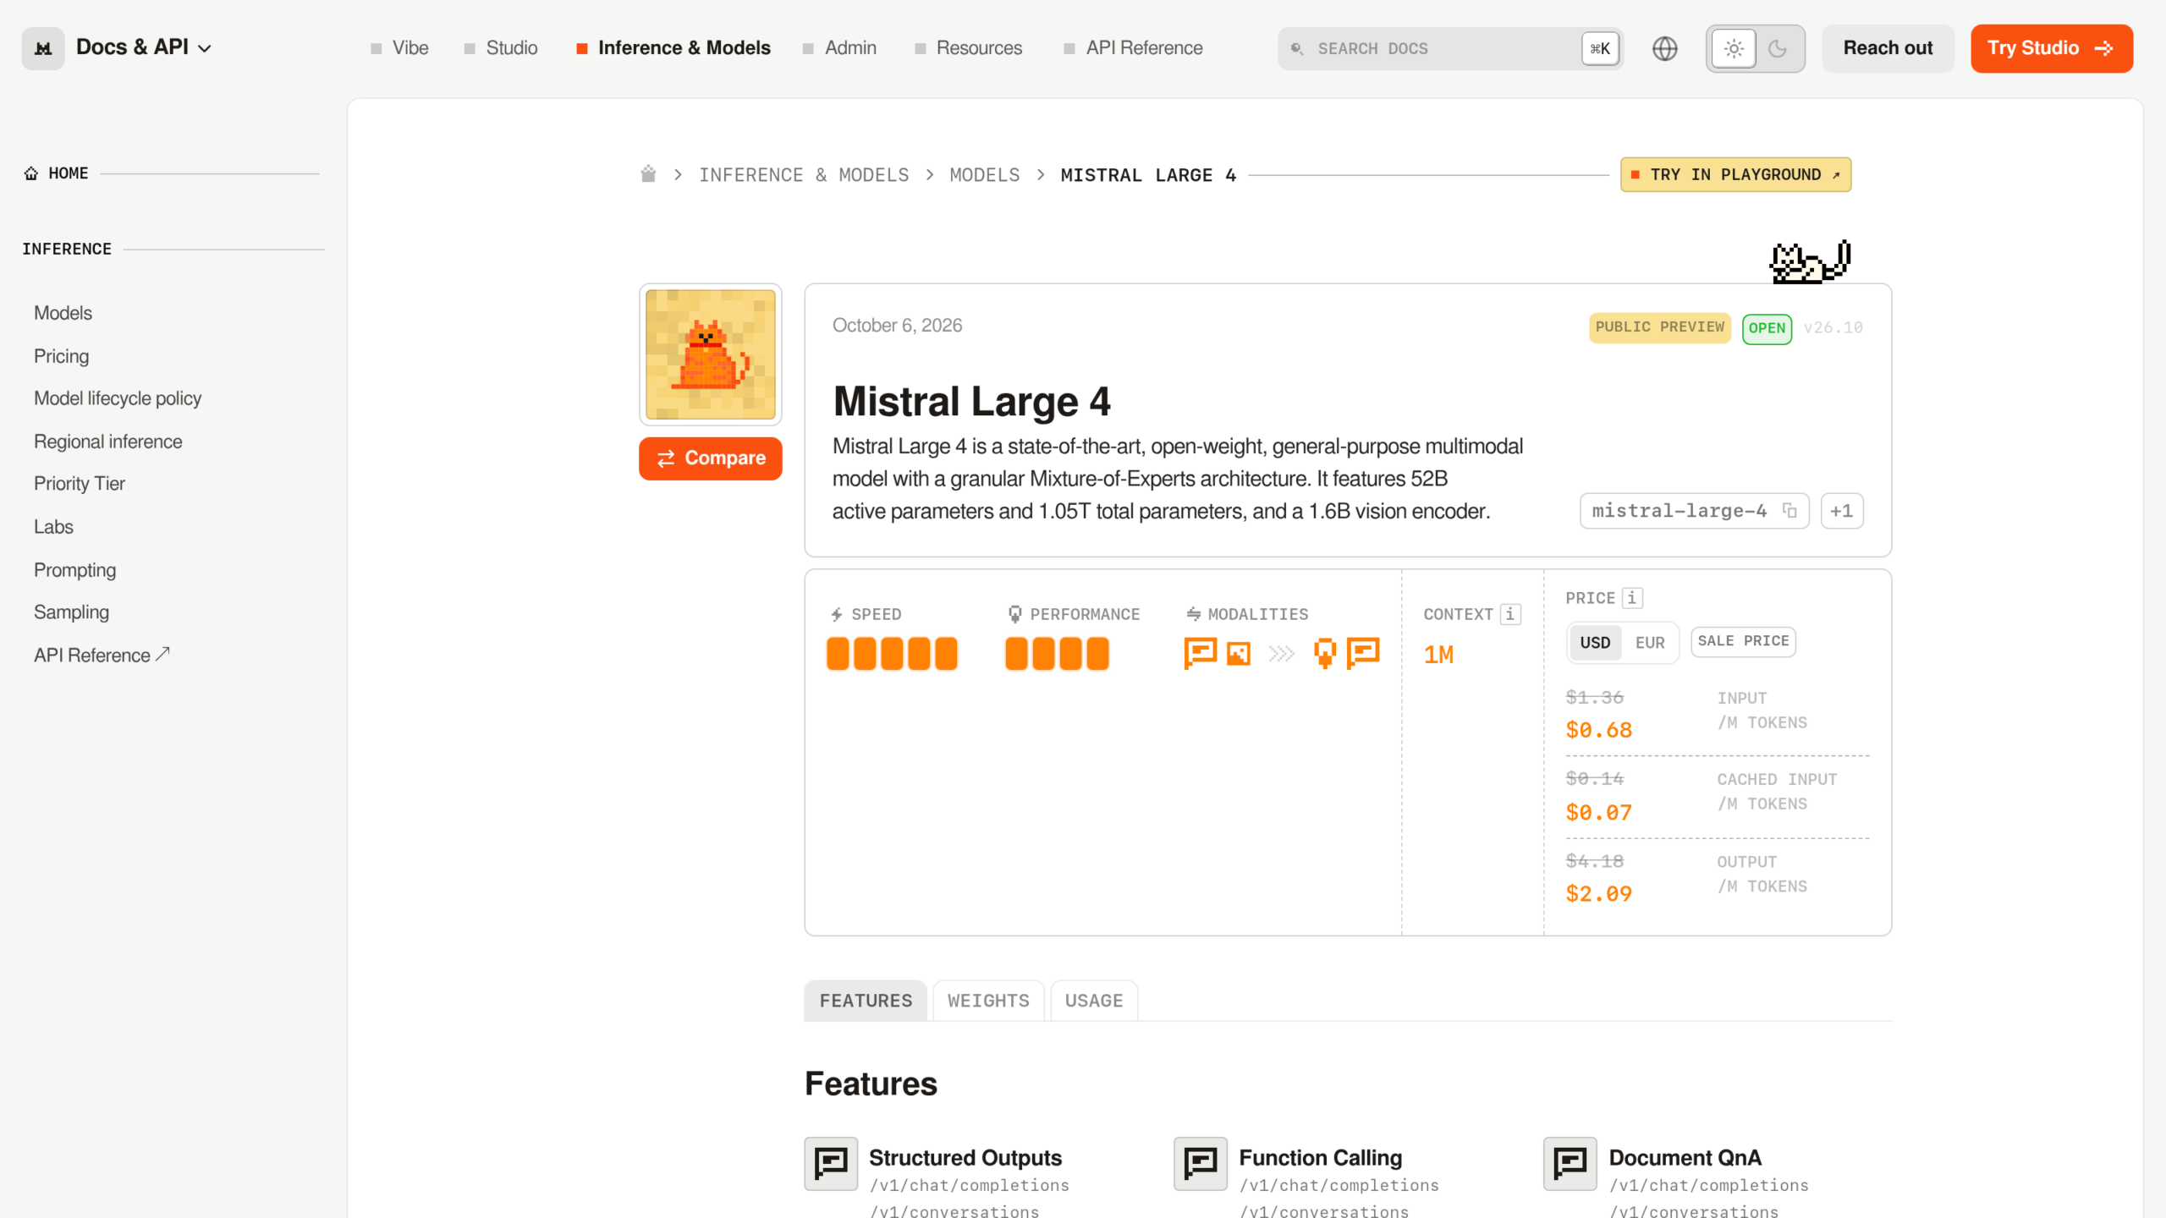
Task: Open the Admin nav item
Action: click(839, 48)
